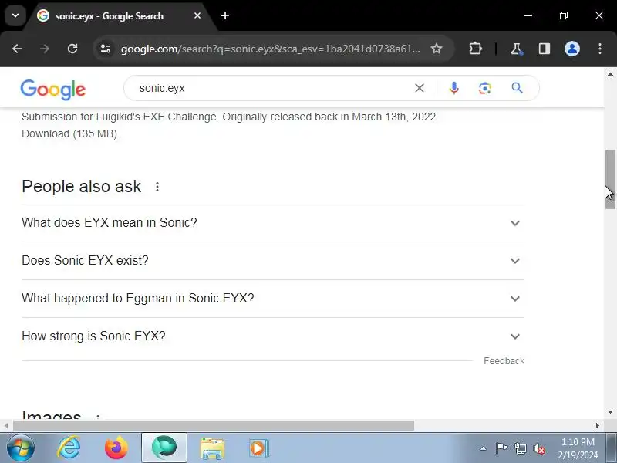Close the sonic.eyx Google Search tab
617x463 pixels.
(x=197, y=15)
